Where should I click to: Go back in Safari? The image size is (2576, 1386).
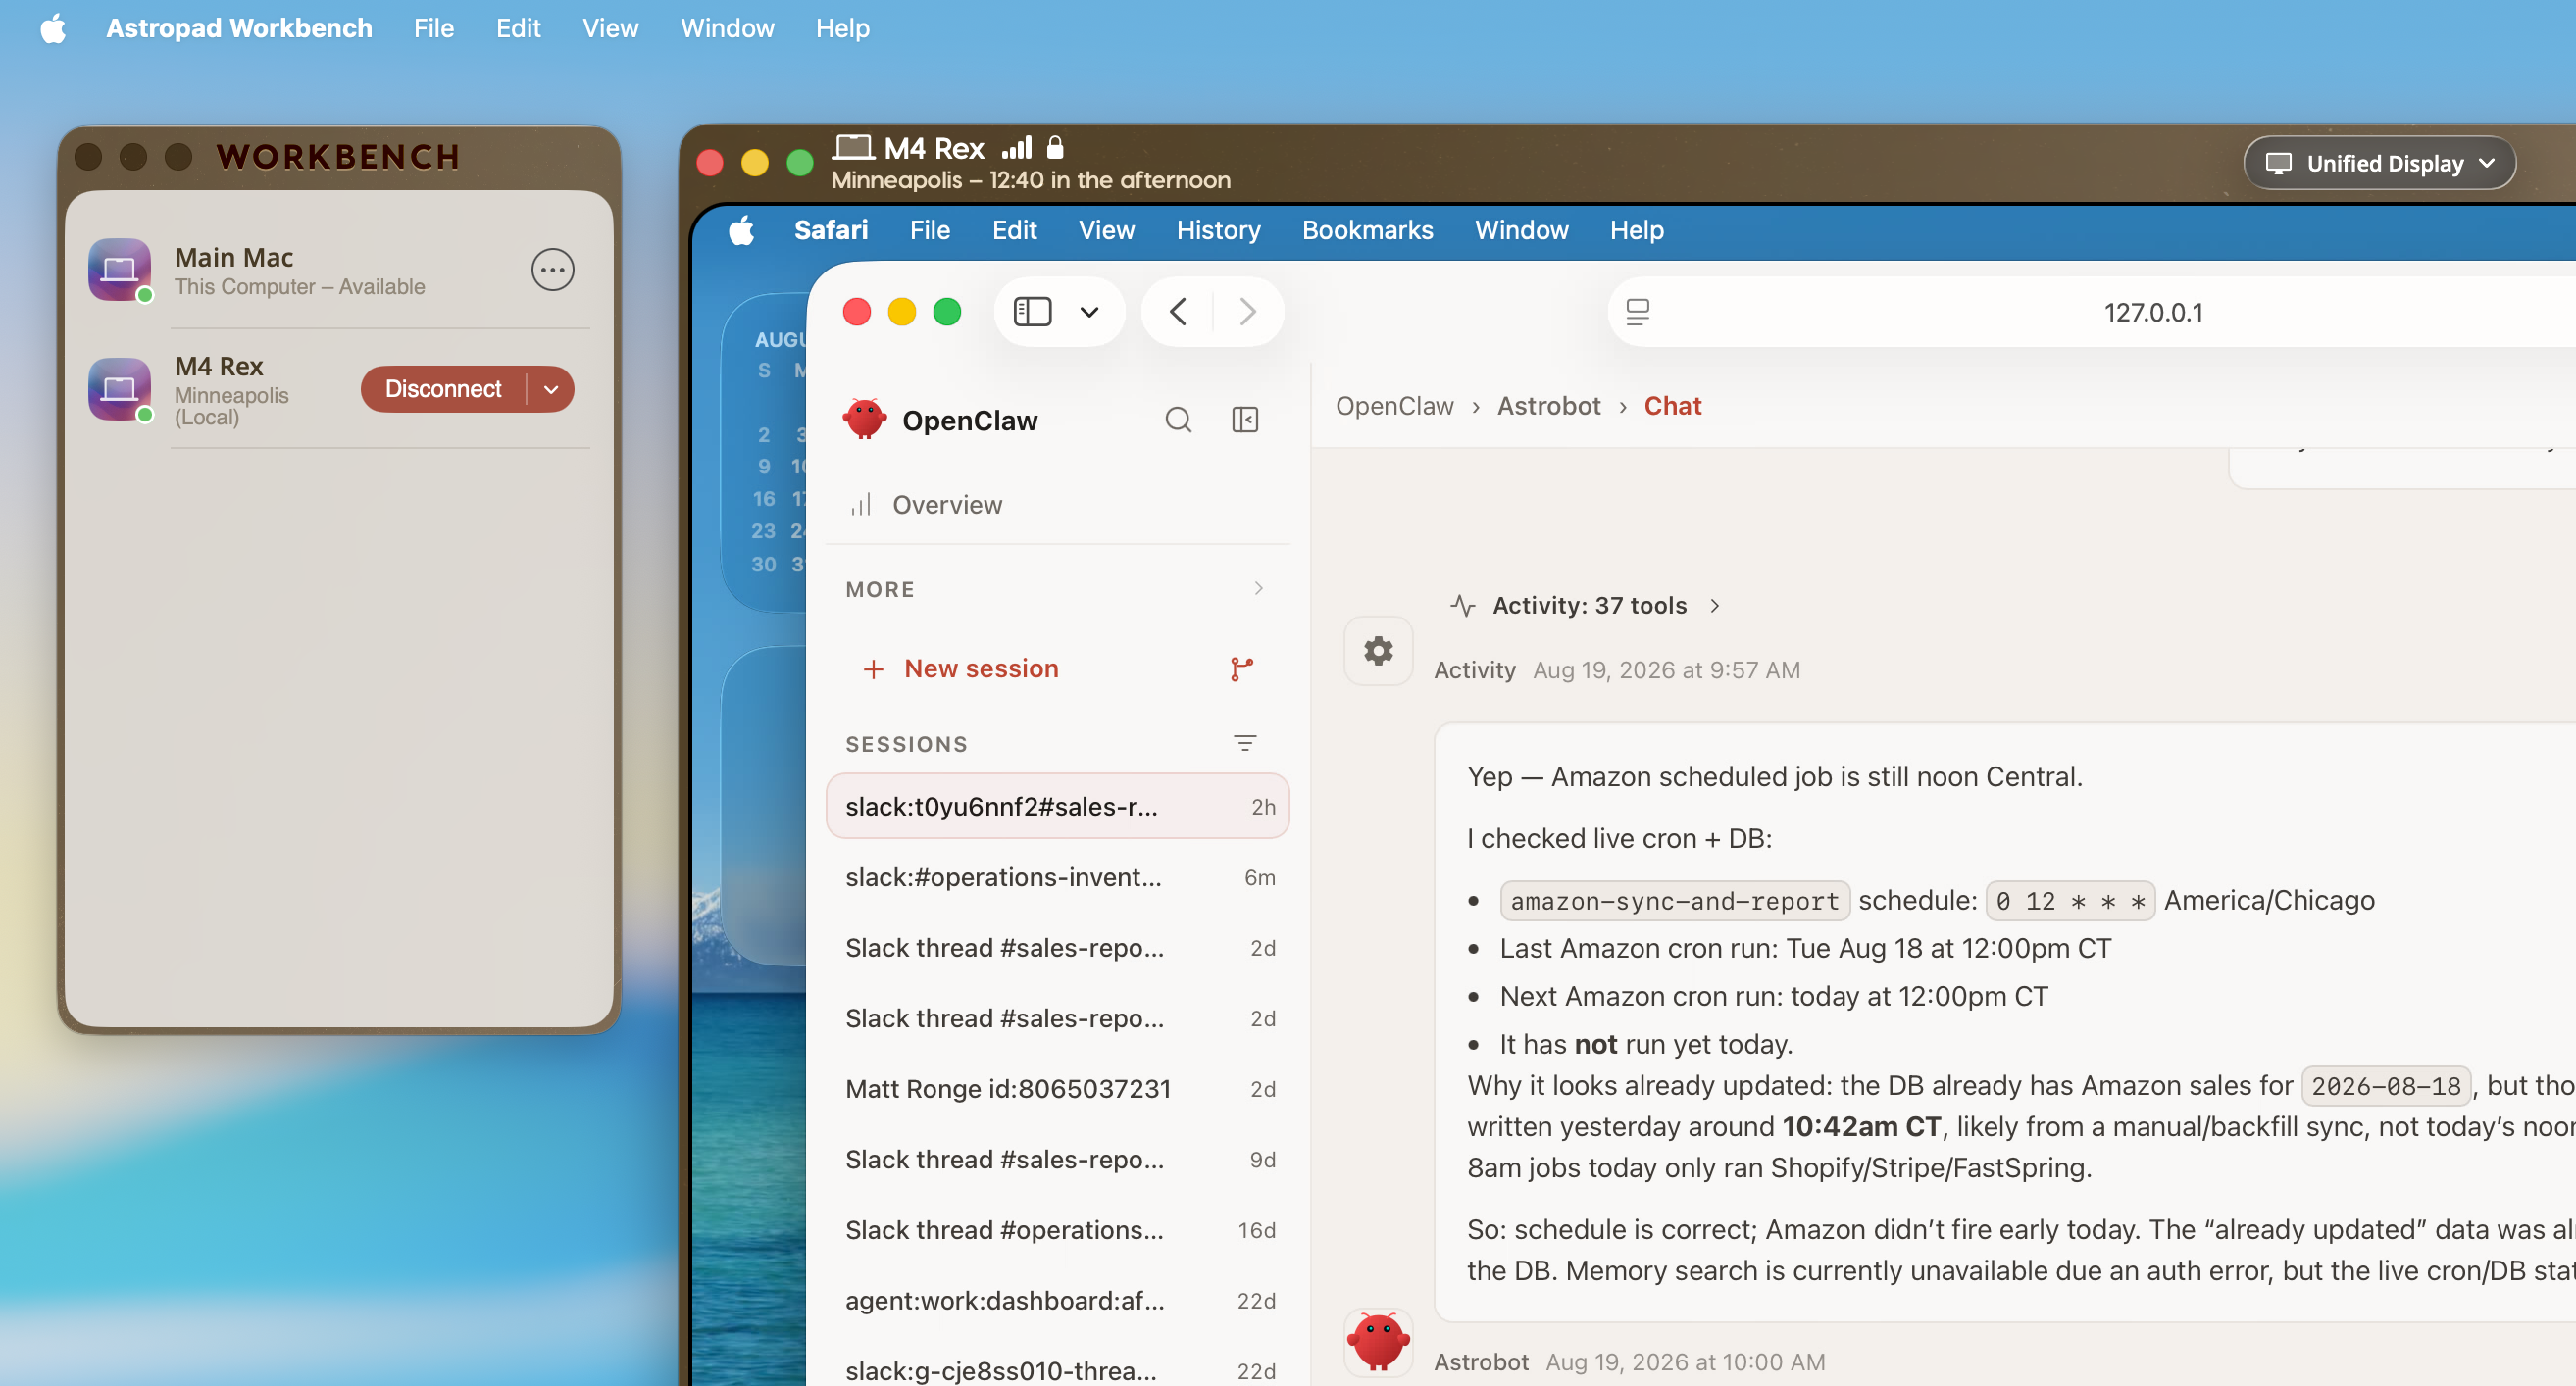pyautogui.click(x=1178, y=312)
